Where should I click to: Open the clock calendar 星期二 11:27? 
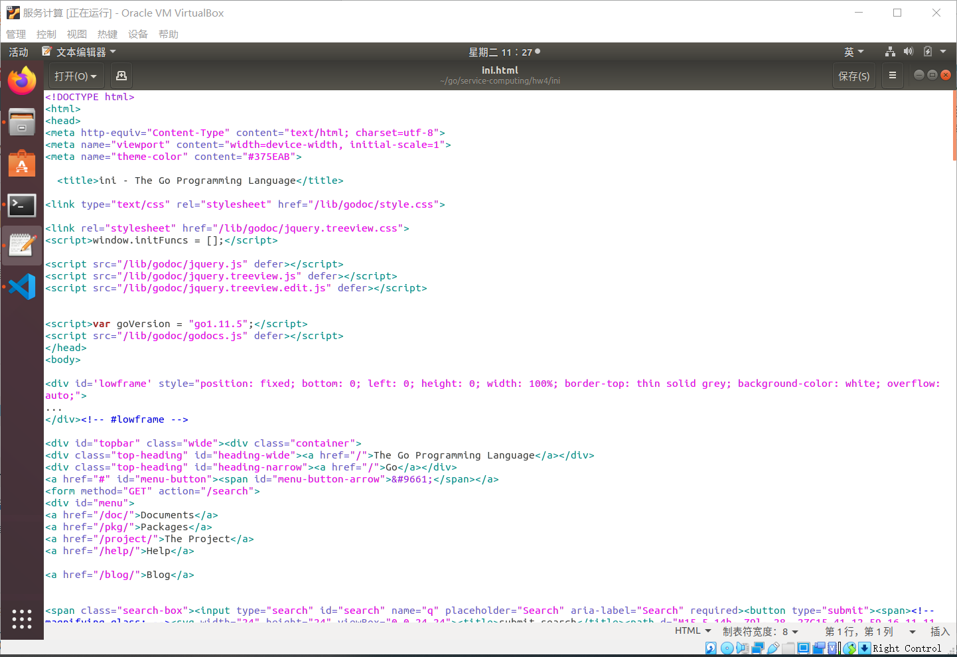(504, 52)
